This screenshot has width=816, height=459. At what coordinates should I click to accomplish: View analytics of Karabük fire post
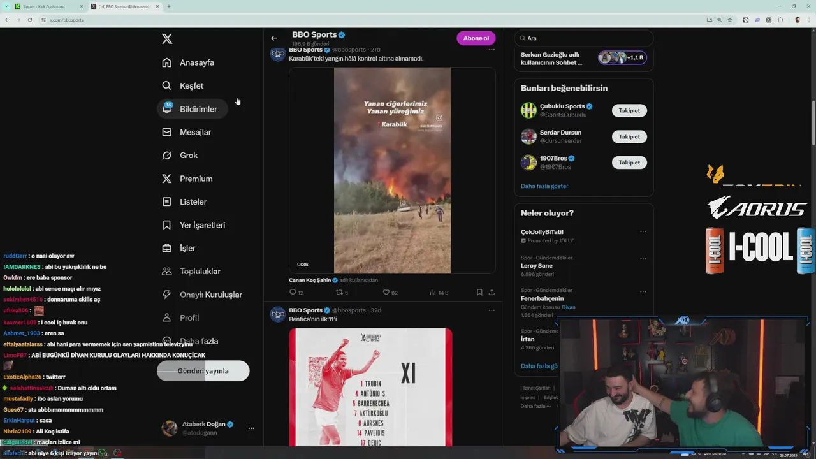(x=439, y=293)
